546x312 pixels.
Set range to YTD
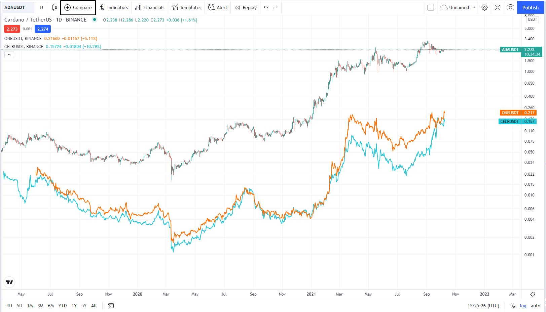coord(63,306)
